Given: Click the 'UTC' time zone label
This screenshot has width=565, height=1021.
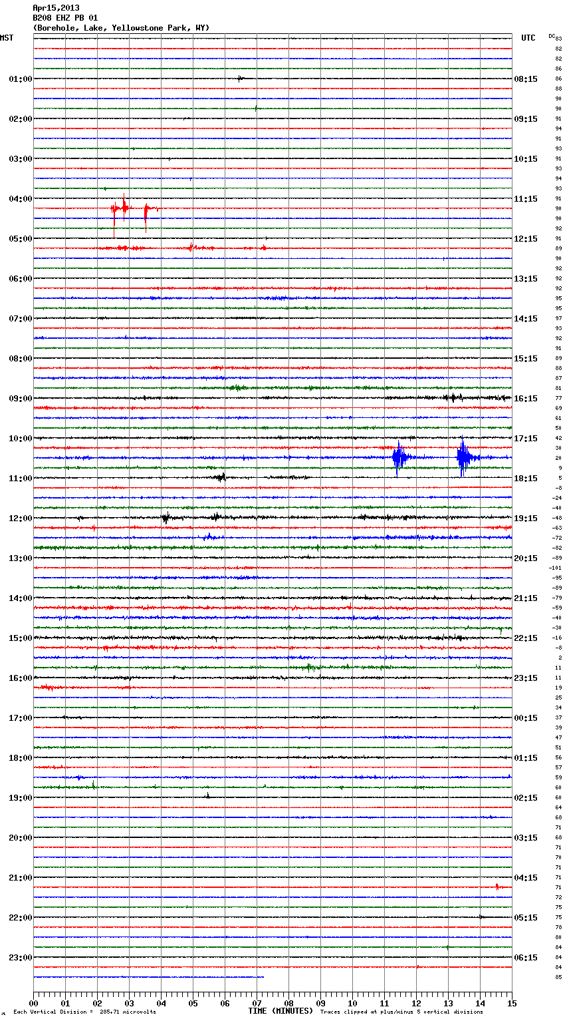Looking at the screenshot, I should [528, 38].
